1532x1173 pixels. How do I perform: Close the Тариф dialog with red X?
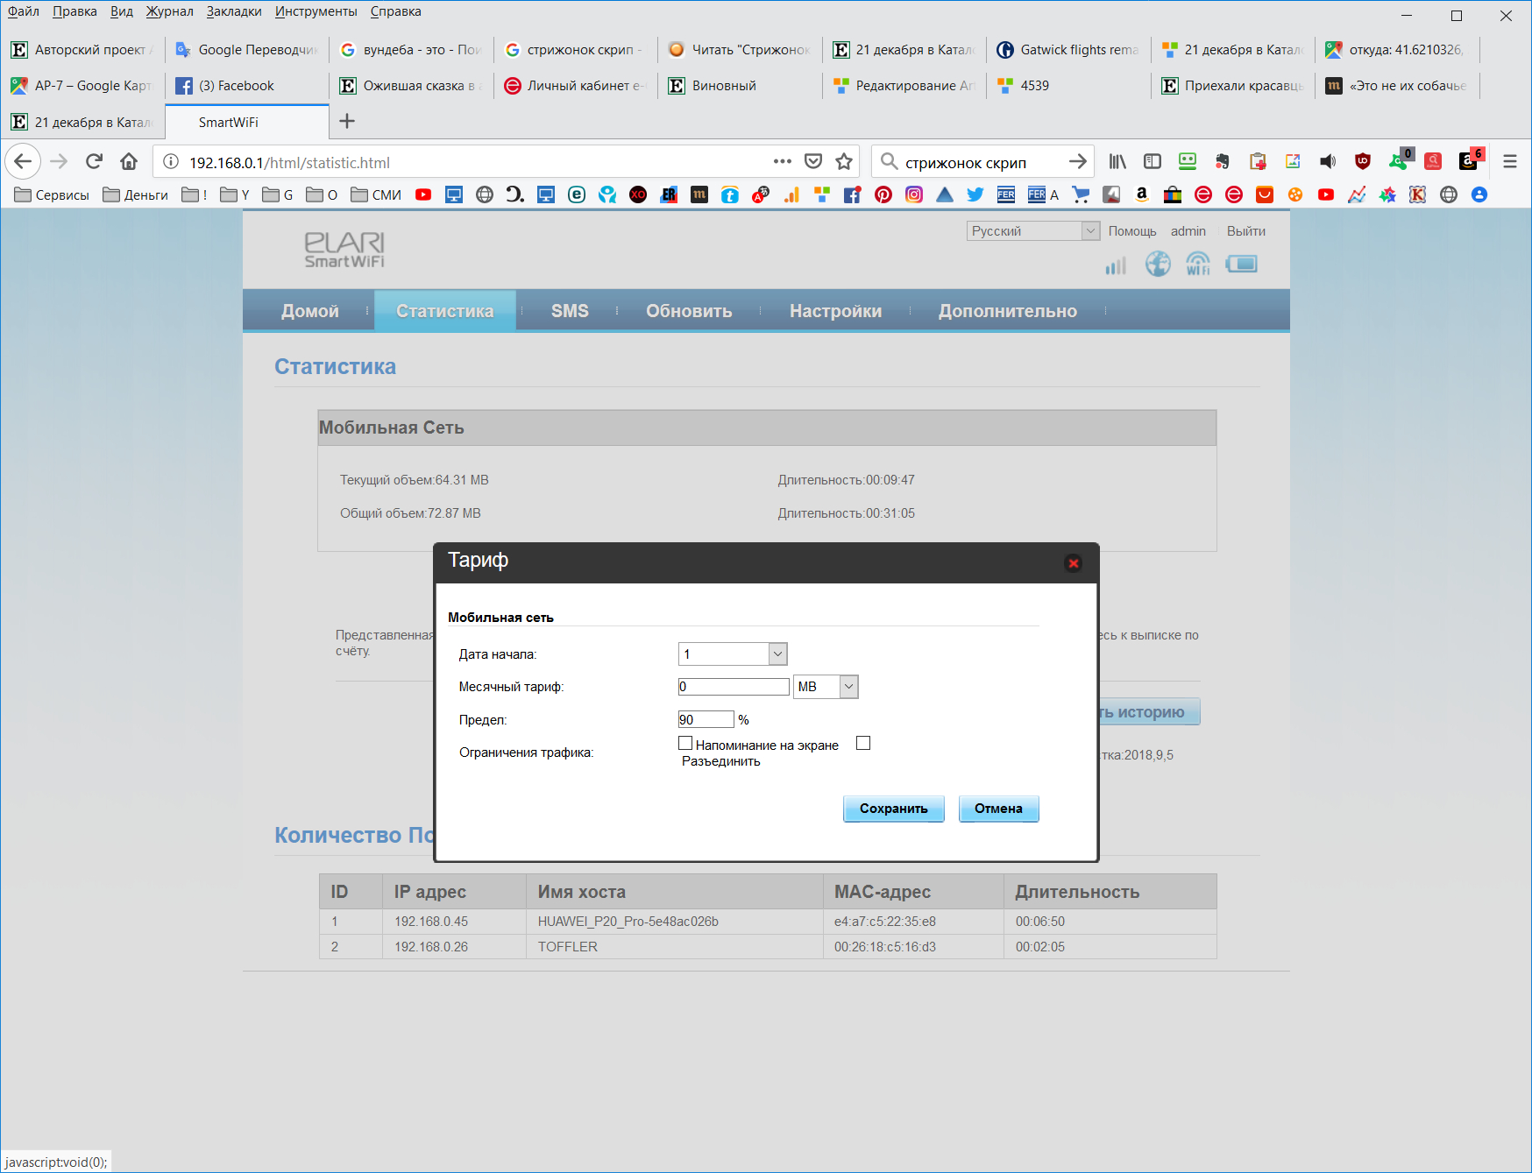coord(1073,563)
